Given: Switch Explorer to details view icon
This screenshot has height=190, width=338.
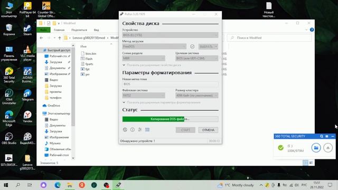Looking at the screenshot, I should 305,163.
